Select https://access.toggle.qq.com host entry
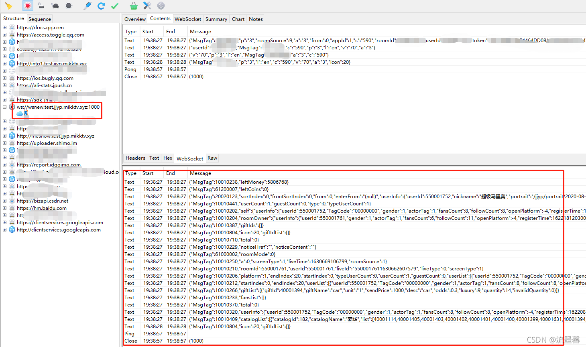The width and height of the screenshot is (586, 347). click(x=51, y=35)
